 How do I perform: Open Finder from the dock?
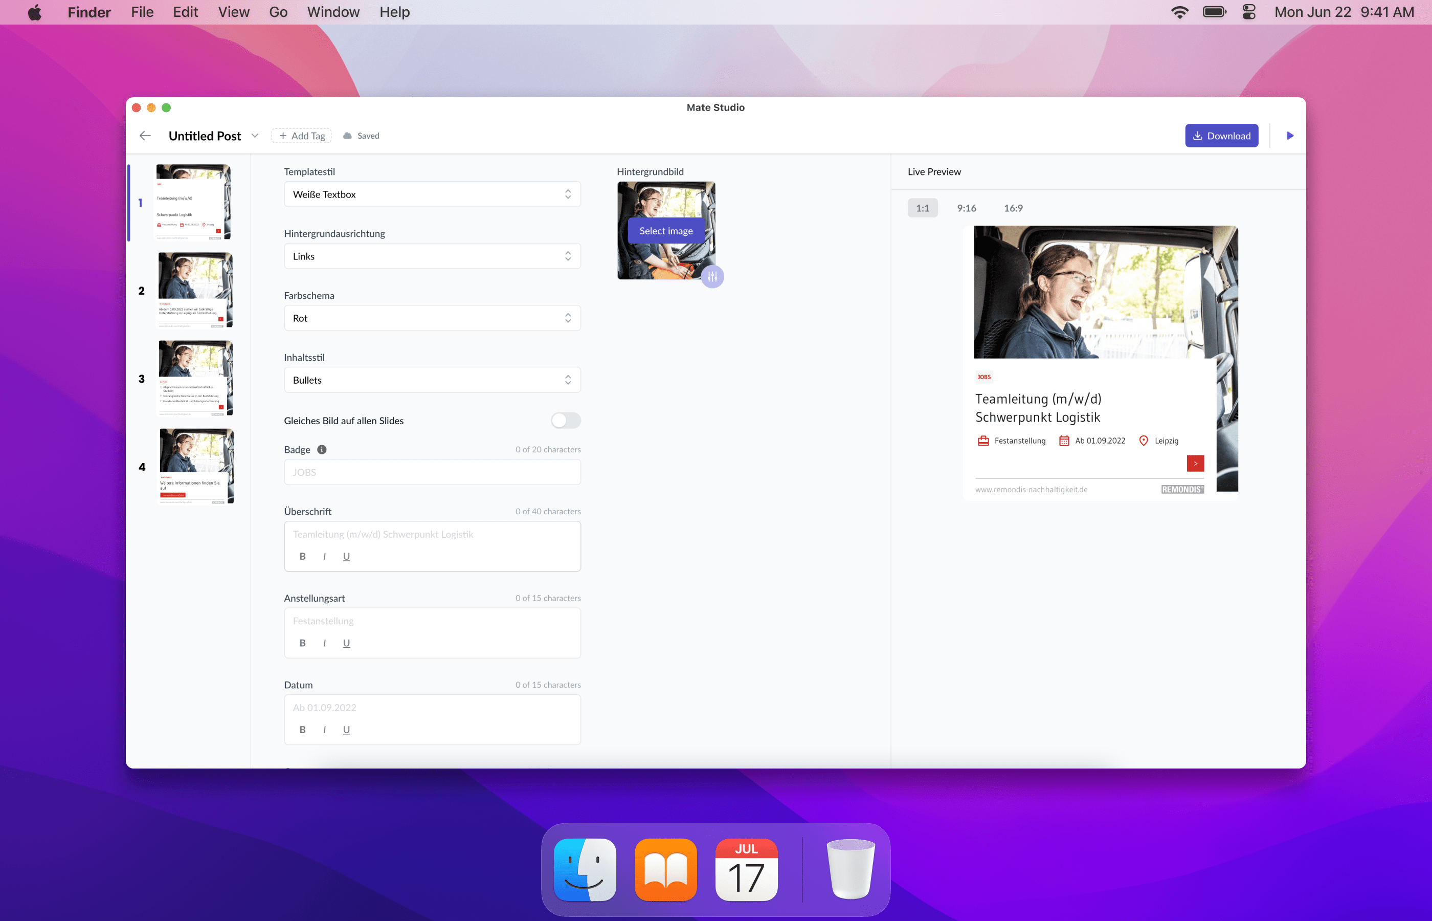point(585,869)
